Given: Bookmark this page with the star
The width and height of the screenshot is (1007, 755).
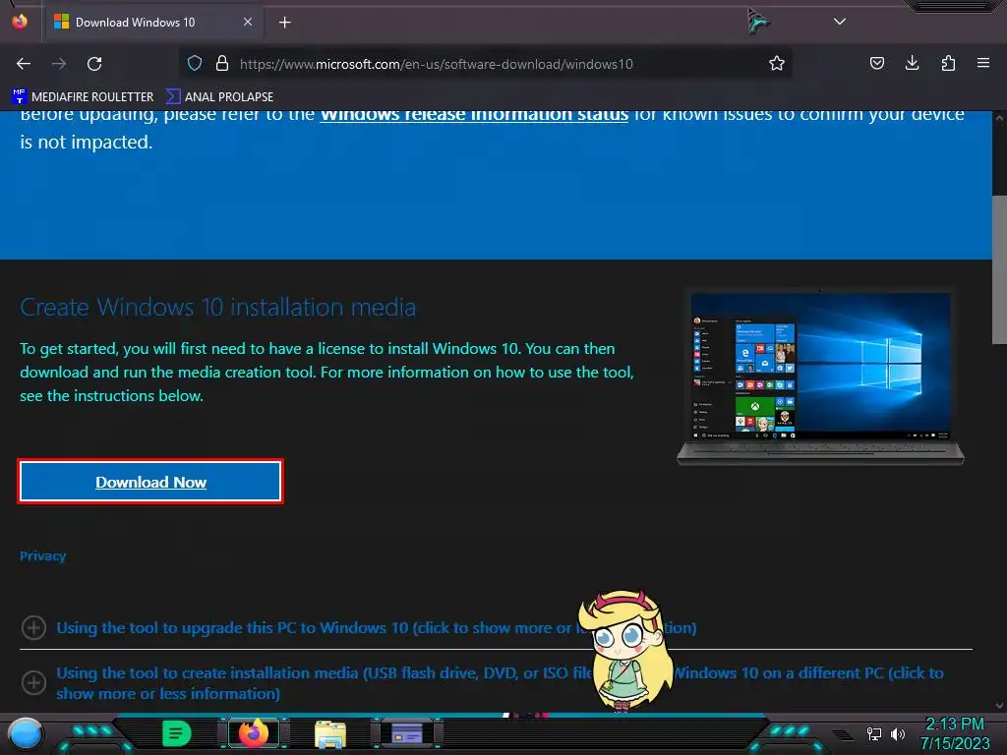Looking at the screenshot, I should [777, 63].
